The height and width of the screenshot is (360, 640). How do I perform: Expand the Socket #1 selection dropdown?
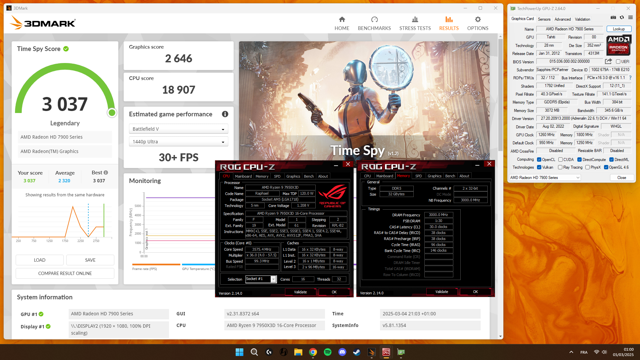[x=261, y=279]
